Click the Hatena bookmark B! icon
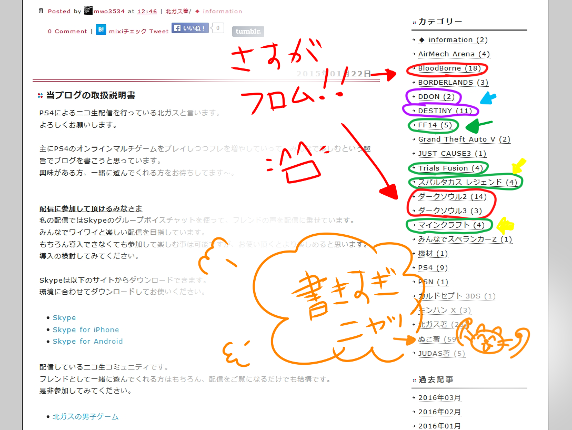The width and height of the screenshot is (572, 430). (x=101, y=29)
